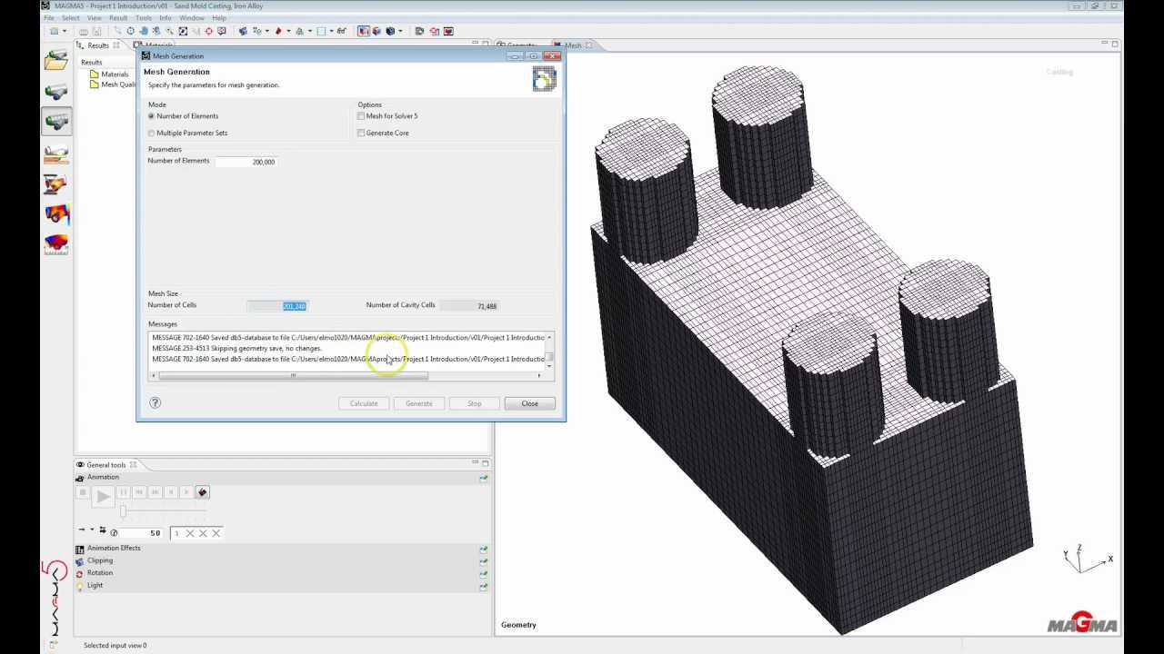
Task: Click the disabled Generate button
Action: click(419, 403)
